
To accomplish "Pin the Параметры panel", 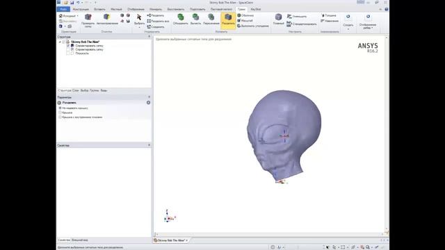I will tap(149, 97).
